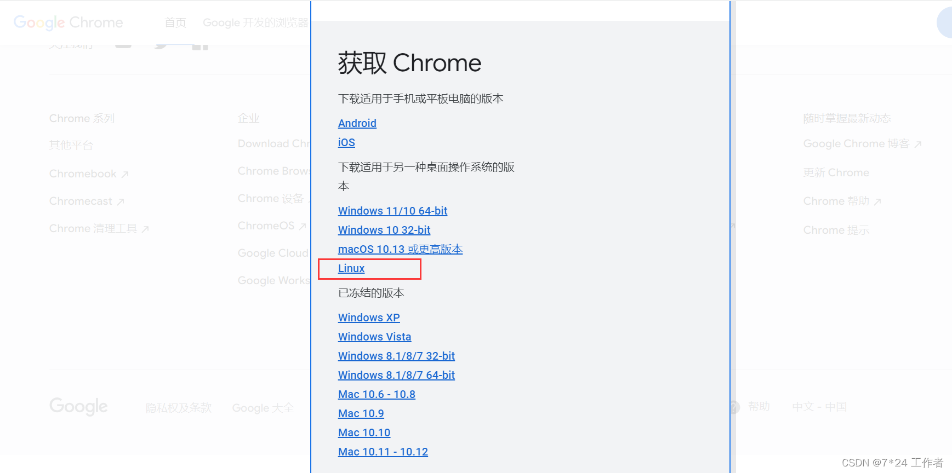This screenshot has width=952, height=473.
Task: Open Google Chrome 博客 link
Action: [x=863, y=143]
